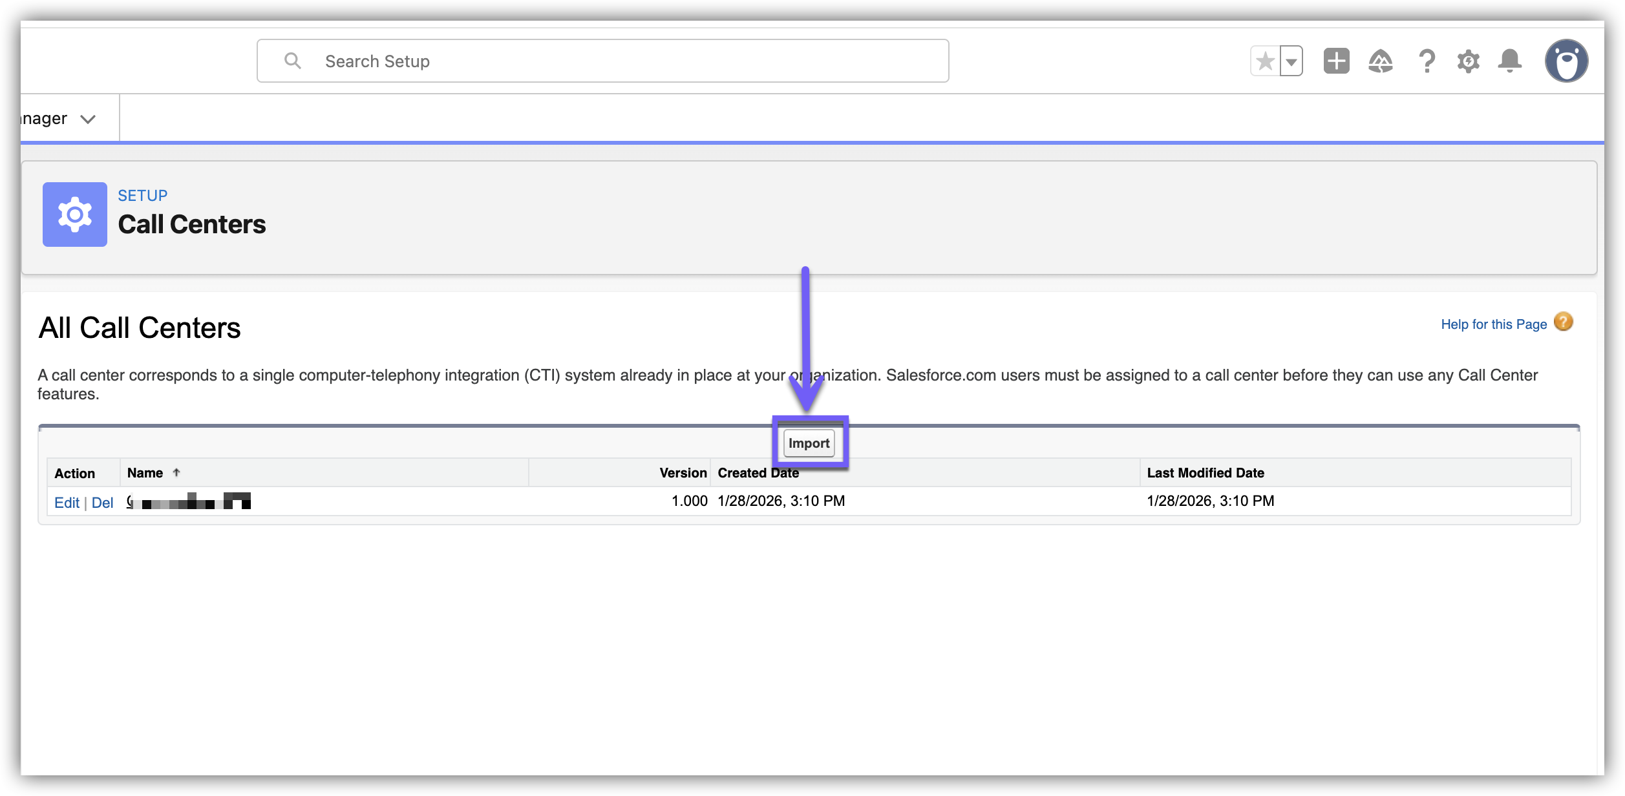
Task: Sort by the Name column header
Action: coord(145,473)
